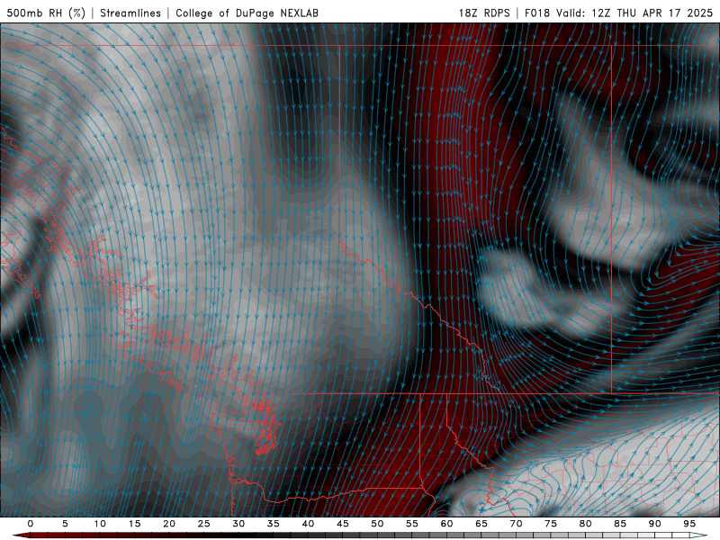Select the "Streamlines" header label
Image resolution: width=720 pixels, height=540 pixels.
pos(130,13)
